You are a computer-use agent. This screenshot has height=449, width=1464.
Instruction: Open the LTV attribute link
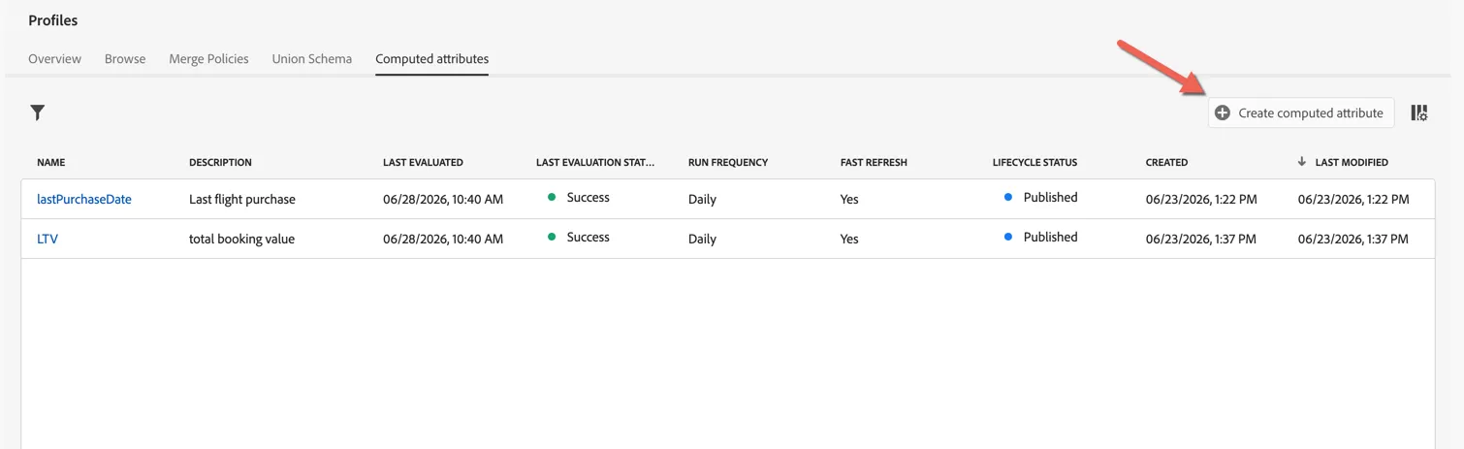(48, 239)
